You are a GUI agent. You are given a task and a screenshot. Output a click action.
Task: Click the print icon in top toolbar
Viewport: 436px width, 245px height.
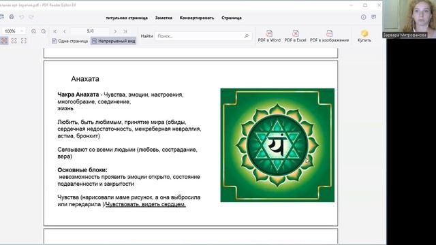click(x=12, y=17)
